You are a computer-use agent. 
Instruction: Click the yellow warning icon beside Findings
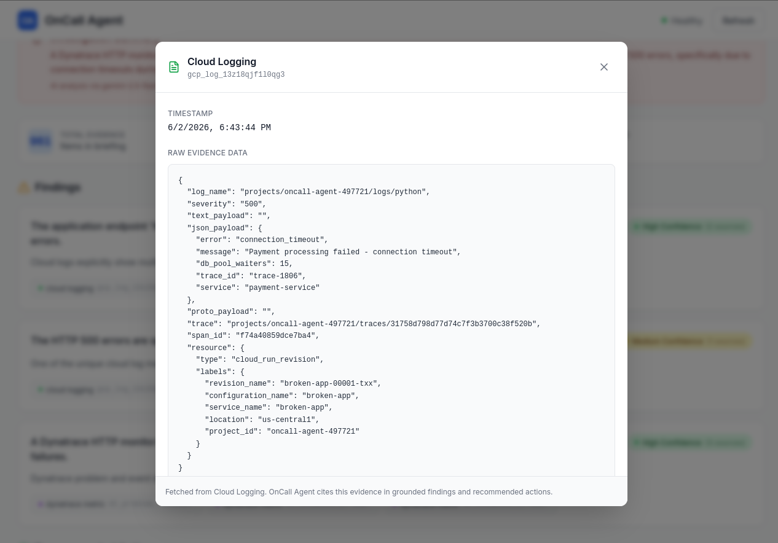(24, 187)
